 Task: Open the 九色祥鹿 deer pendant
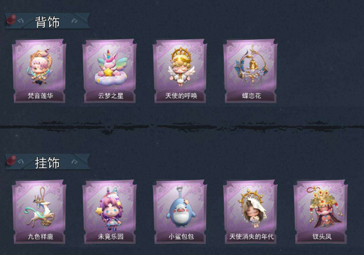pos(39,212)
